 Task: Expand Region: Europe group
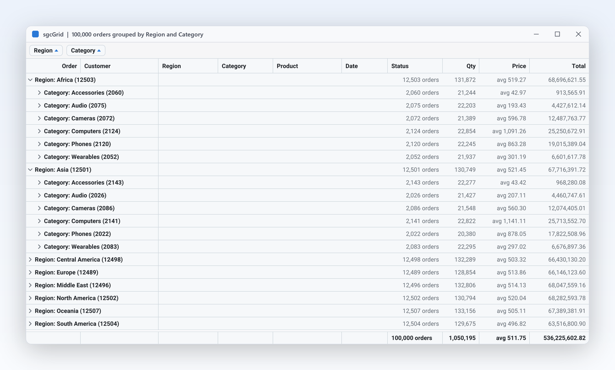pyautogui.click(x=30, y=272)
